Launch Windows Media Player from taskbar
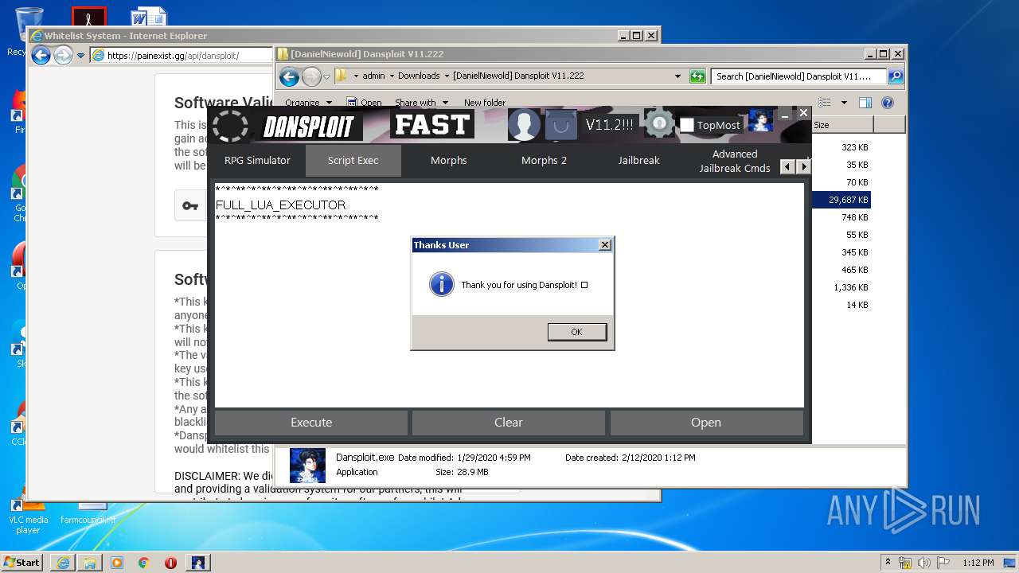This screenshot has width=1019, height=573. 117,563
